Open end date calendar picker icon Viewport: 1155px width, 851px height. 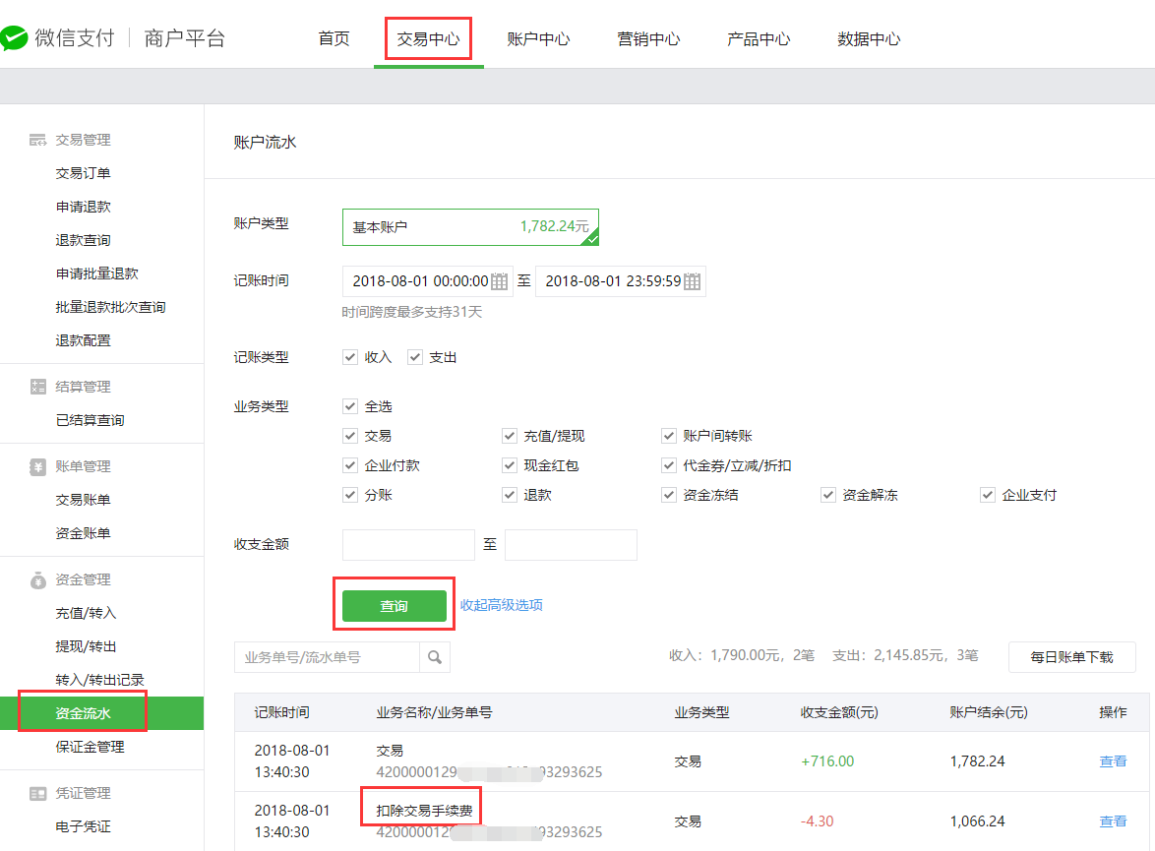click(693, 281)
